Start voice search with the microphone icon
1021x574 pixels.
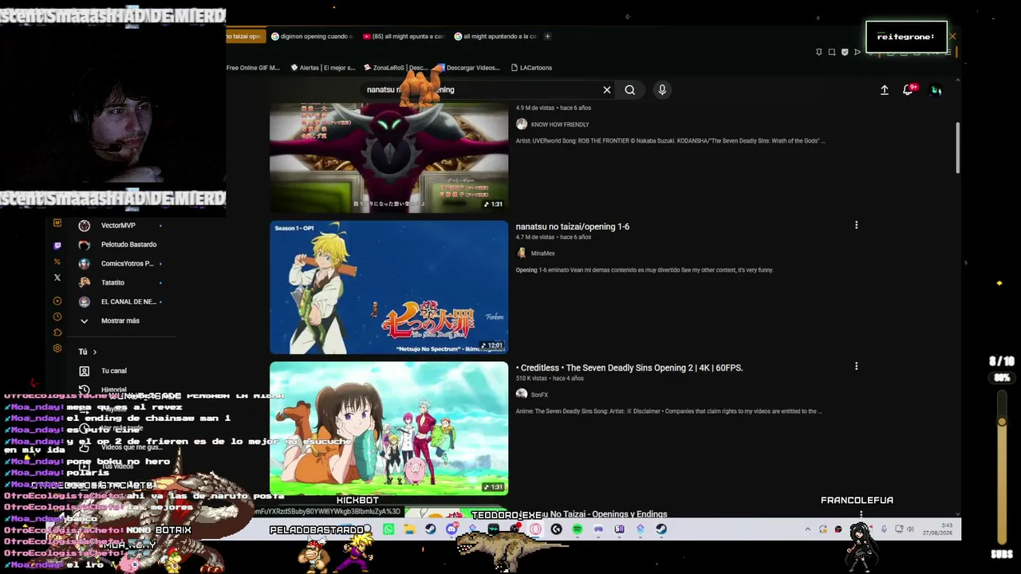click(662, 90)
